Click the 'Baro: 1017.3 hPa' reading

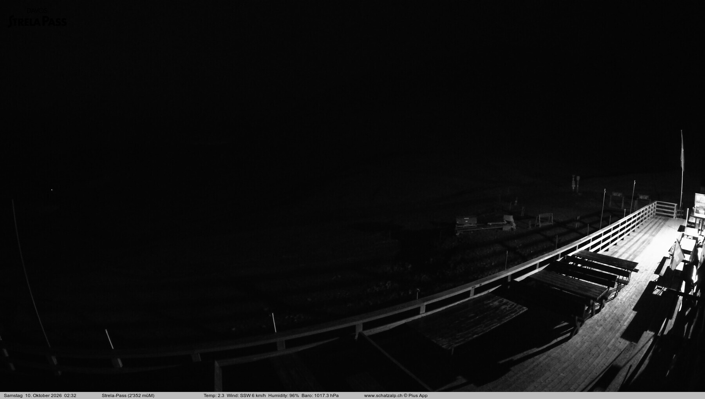point(320,395)
